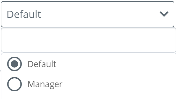
Task: Click the Manager option label text
Action: tap(45, 84)
